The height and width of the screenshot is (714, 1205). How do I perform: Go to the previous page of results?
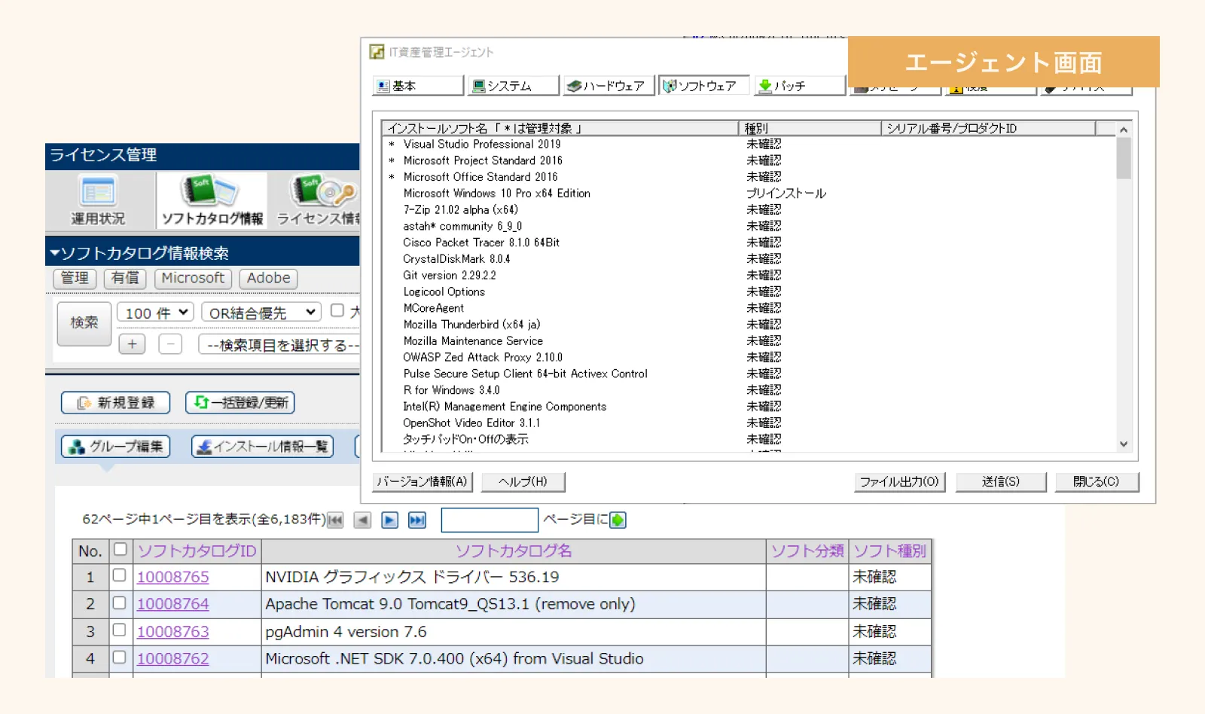362,520
